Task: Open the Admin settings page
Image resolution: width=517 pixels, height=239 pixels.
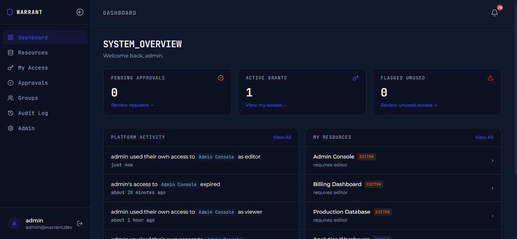Action: 45,128
